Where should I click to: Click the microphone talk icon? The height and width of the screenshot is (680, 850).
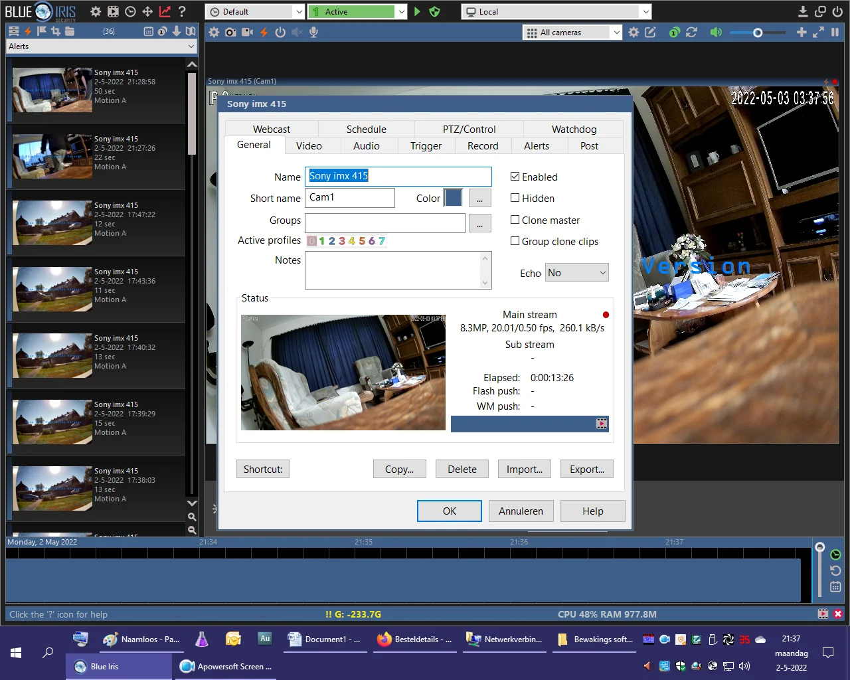click(x=313, y=32)
